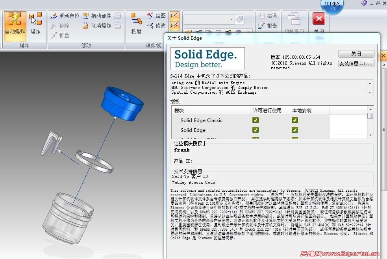
Task: Click 取消爆炸 to unexplode the assembly
Action: coord(97,26)
